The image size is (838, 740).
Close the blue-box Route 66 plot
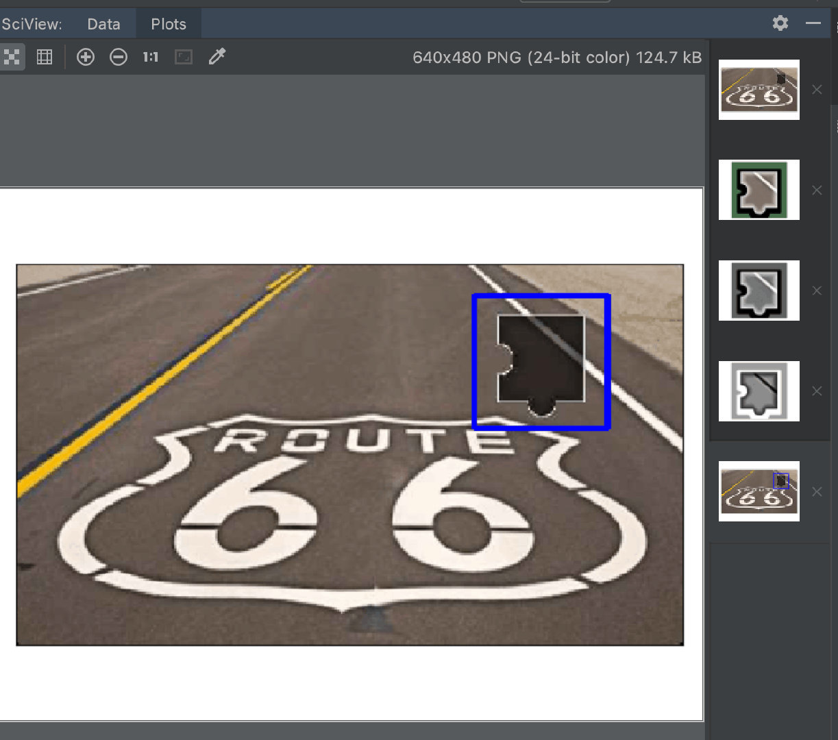tap(817, 491)
